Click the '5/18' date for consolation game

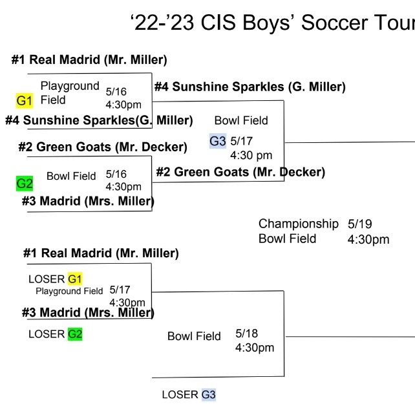pos(247,334)
